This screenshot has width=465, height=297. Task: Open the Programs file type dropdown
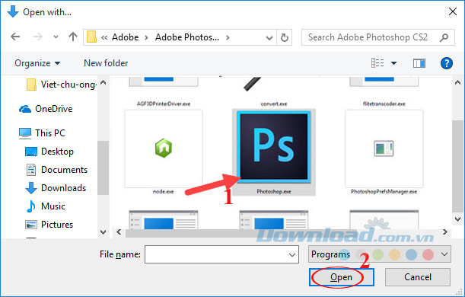click(x=379, y=254)
